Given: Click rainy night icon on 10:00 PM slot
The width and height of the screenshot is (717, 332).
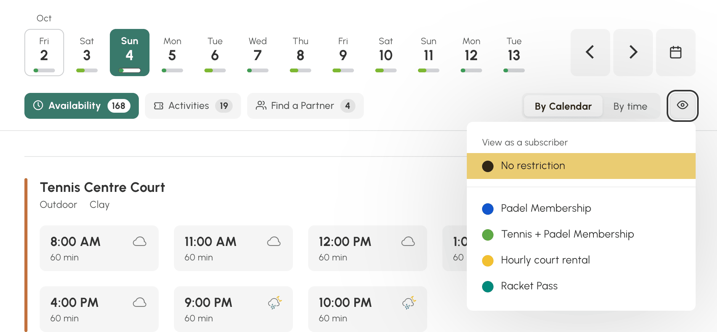Looking at the screenshot, I should [x=409, y=303].
